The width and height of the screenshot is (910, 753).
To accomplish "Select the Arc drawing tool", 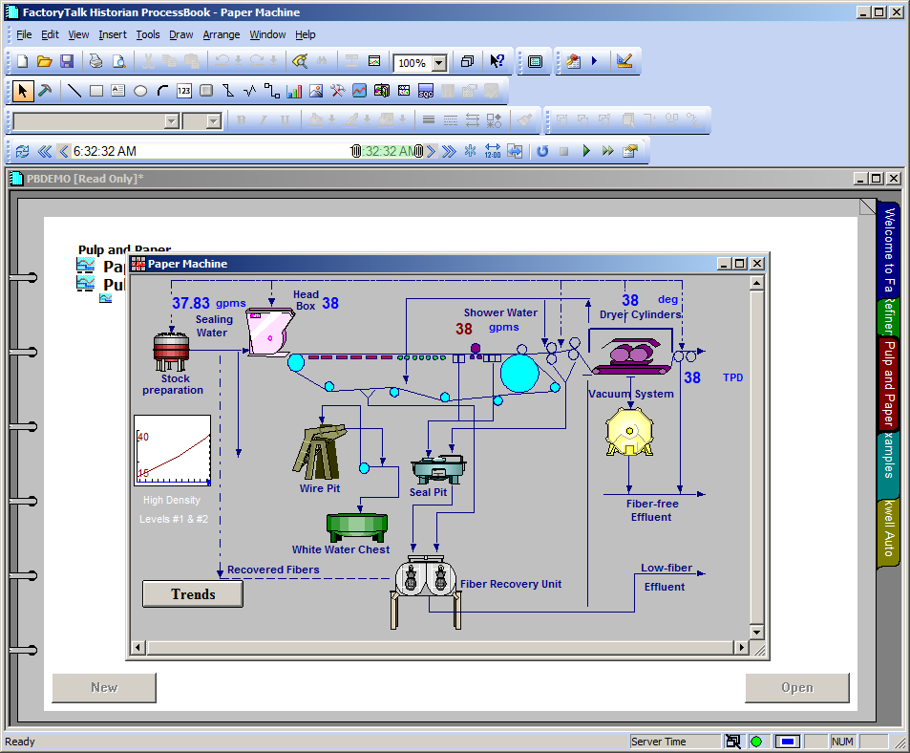I will tap(162, 91).
